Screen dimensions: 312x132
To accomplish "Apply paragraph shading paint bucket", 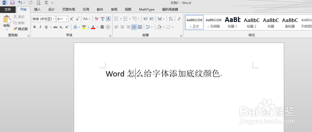I will pyautogui.click(x=159, y=27).
